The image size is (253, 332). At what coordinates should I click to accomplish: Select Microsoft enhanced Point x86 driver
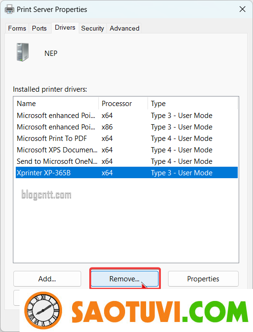(x=126, y=127)
